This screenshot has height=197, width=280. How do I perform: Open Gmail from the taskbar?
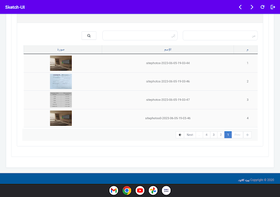click(x=114, y=190)
